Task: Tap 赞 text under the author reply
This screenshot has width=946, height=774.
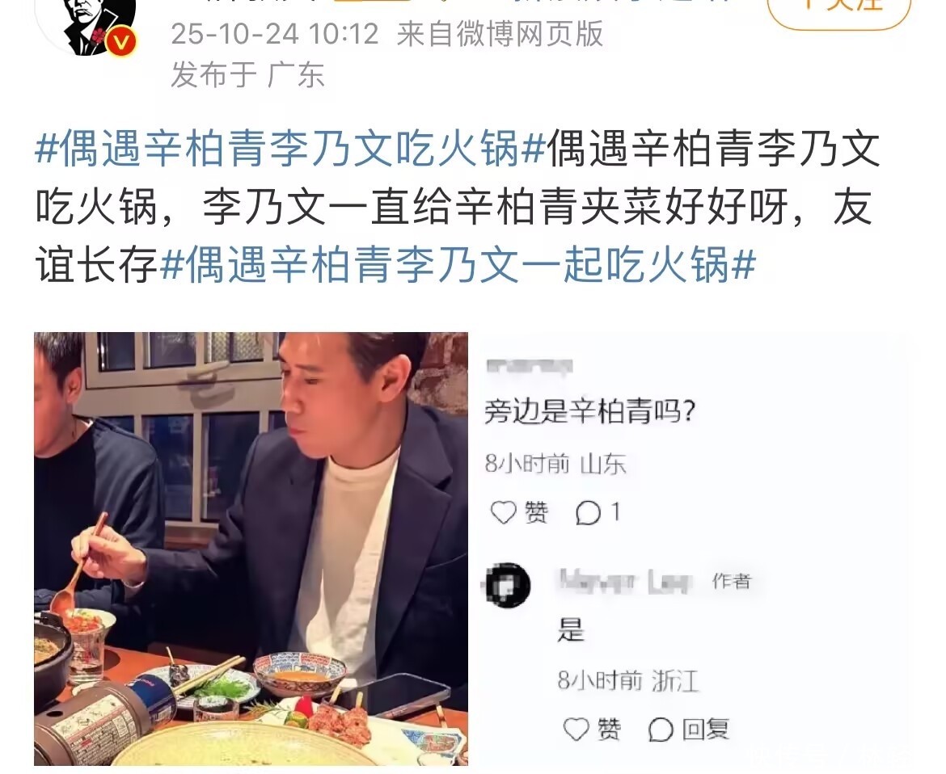Action: (x=610, y=730)
